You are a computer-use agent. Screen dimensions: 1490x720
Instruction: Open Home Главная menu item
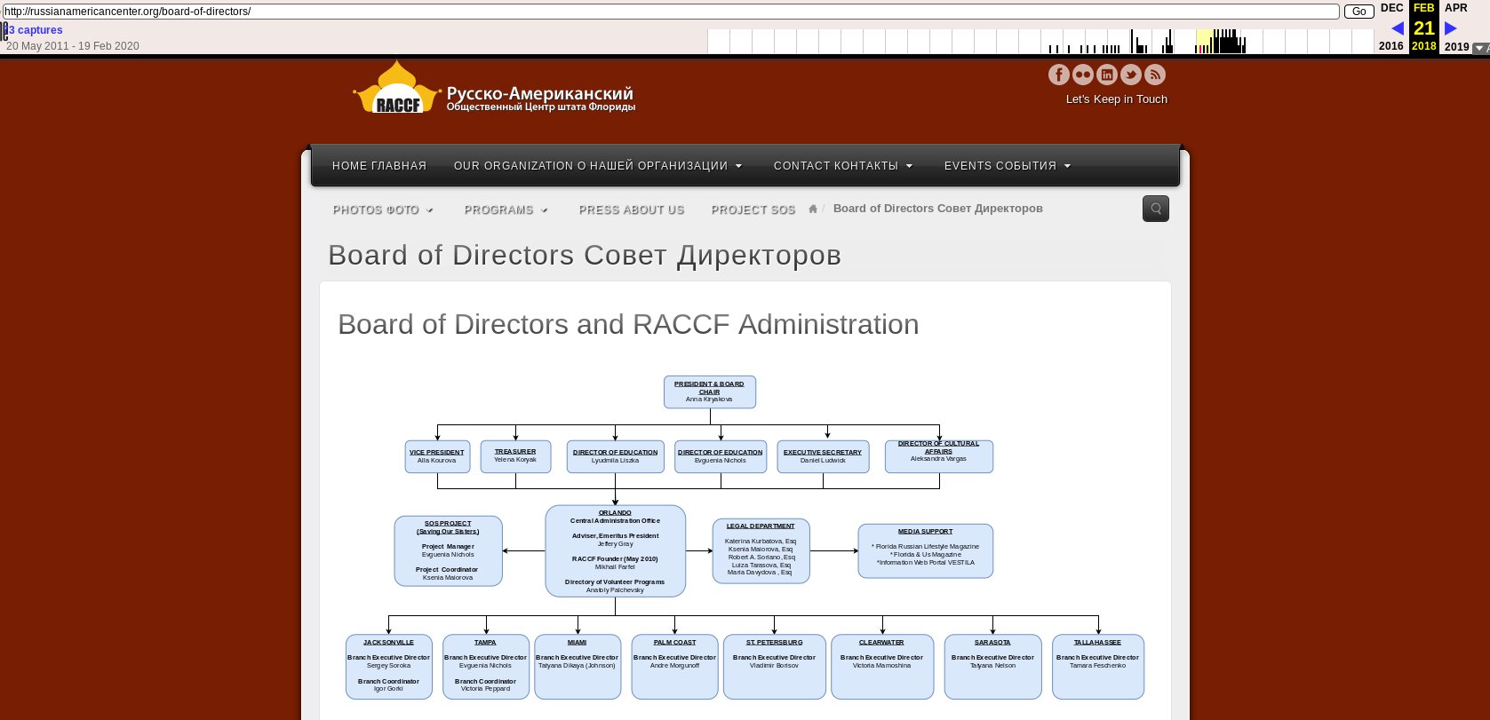coord(379,166)
